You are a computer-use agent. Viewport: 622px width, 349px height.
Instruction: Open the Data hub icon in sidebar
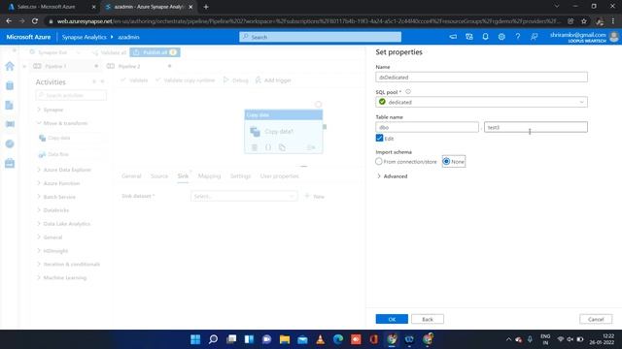10,85
